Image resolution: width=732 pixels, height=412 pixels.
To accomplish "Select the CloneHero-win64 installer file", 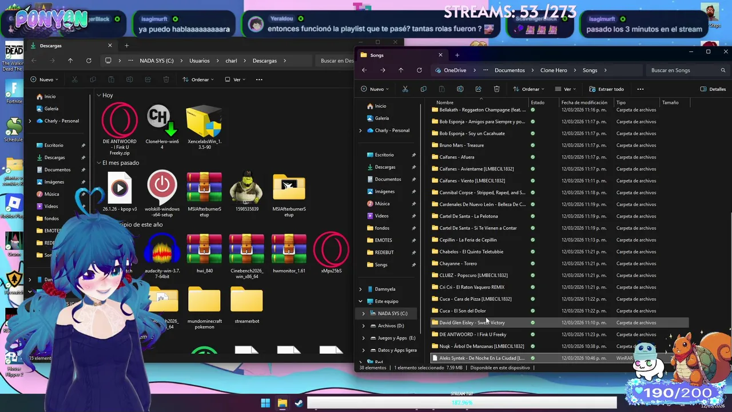I will coord(162,127).
